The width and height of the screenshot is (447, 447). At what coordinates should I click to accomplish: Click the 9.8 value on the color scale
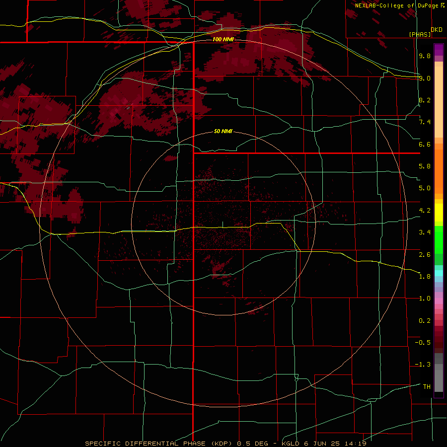pos(425,56)
